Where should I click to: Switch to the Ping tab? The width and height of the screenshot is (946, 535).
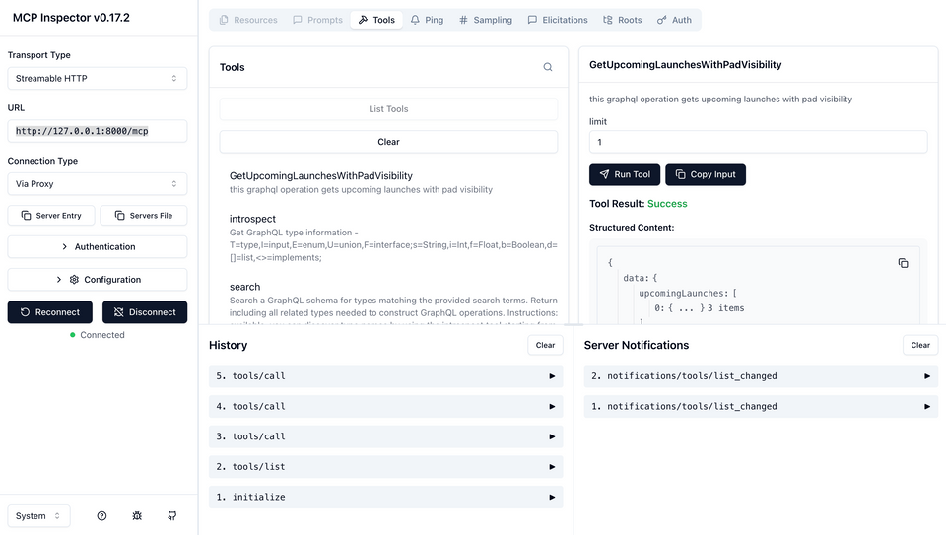pos(427,20)
